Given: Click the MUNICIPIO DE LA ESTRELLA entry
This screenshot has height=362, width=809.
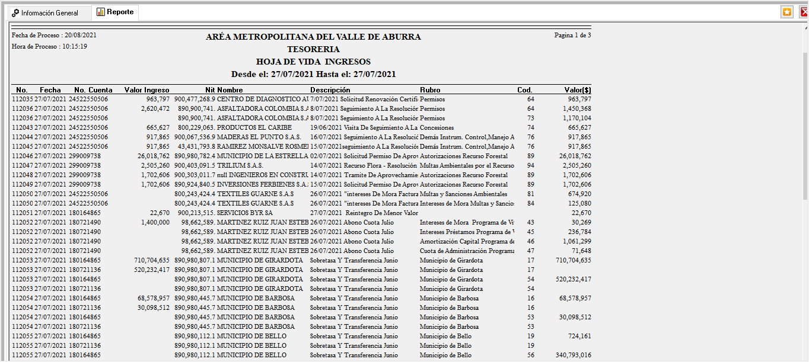Looking at the screenshot, I should click(262, 156).
